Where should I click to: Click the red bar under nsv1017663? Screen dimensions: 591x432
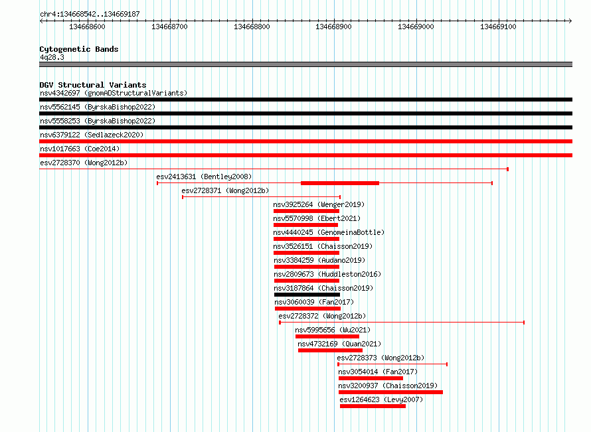tap(305, 155)
